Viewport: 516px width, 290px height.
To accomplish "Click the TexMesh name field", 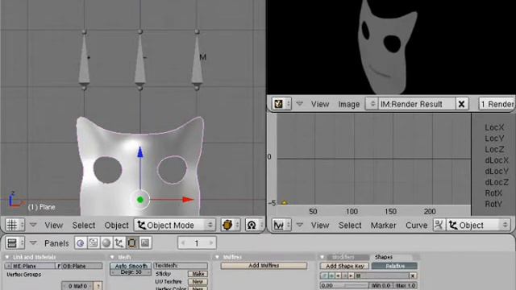I will [181, 265].
